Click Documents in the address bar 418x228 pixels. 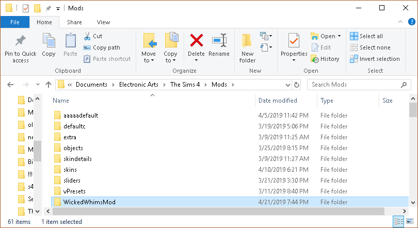pyautogui.click(x=91, y=85)
